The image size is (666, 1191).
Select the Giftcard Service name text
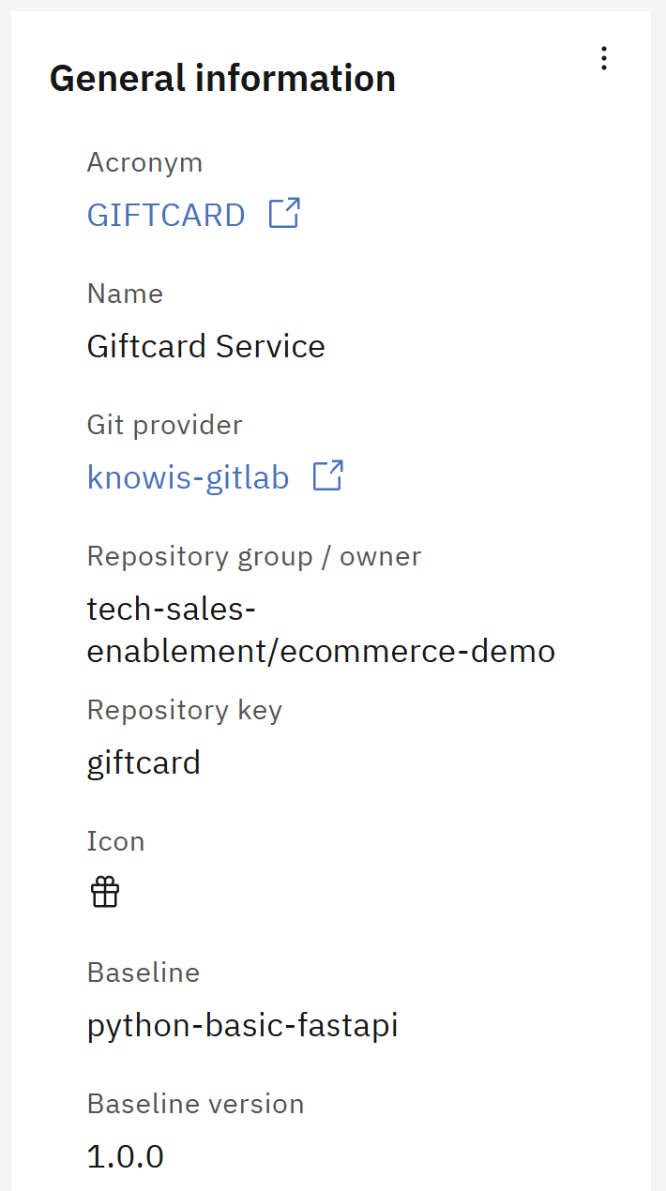206,346
